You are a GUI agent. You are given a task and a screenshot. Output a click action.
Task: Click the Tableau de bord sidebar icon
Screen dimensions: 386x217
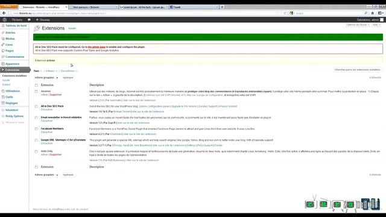click(3, 25)
